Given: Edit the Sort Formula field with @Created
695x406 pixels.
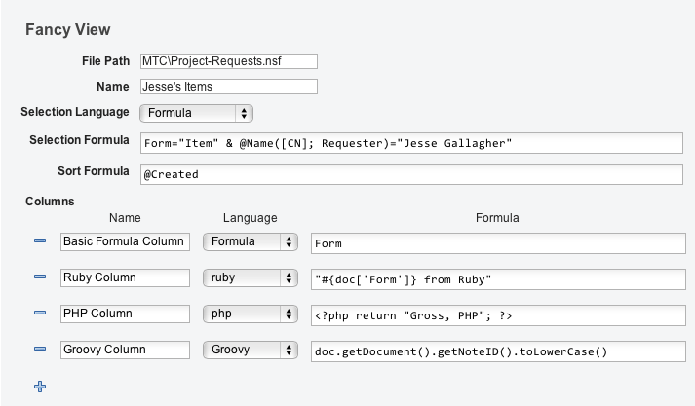Looking at the screenshot, I should 411,174.
